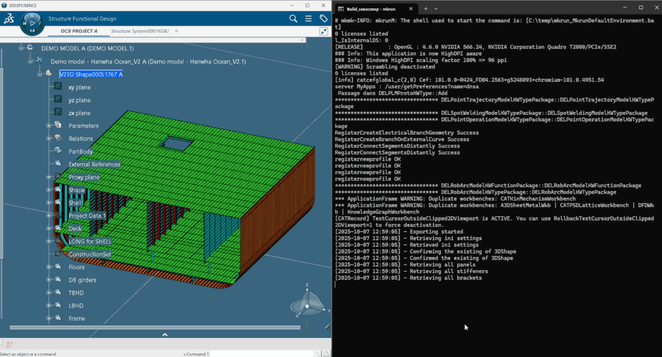Open new terminal tab plus button

tap(425, 9)
